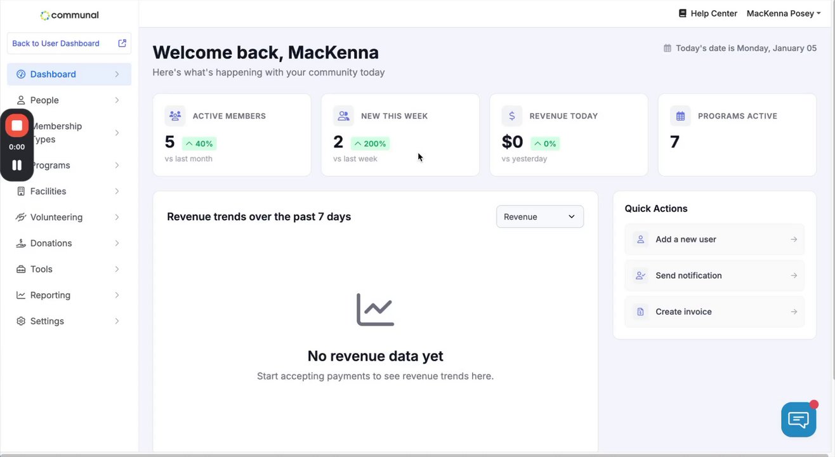
Task: Open the Donations menu item
Action: pyautogui.click(x=51, y=243)
